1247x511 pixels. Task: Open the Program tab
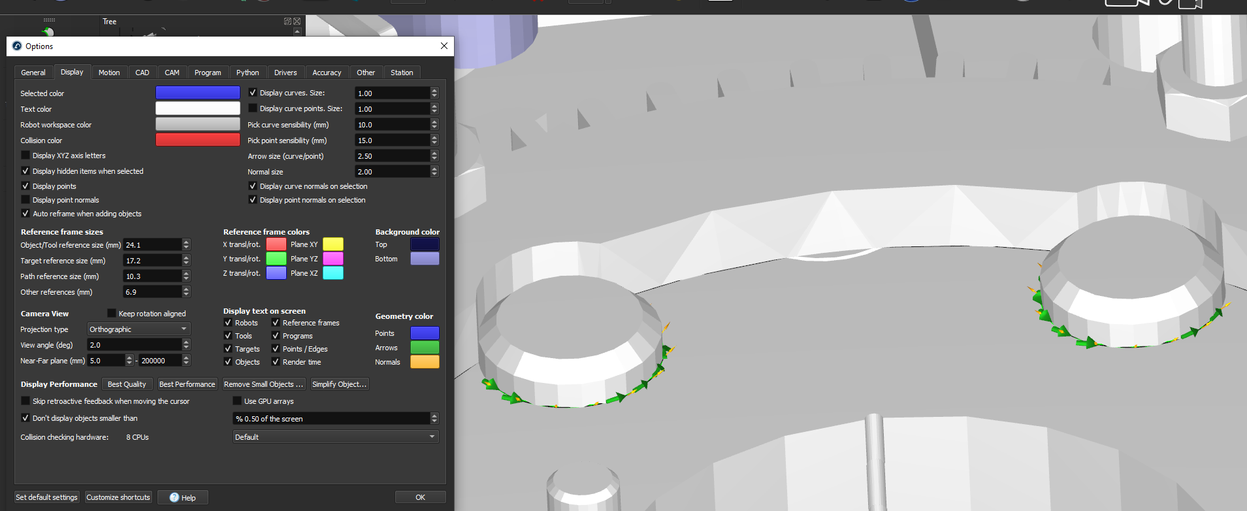tap(208, 73)
